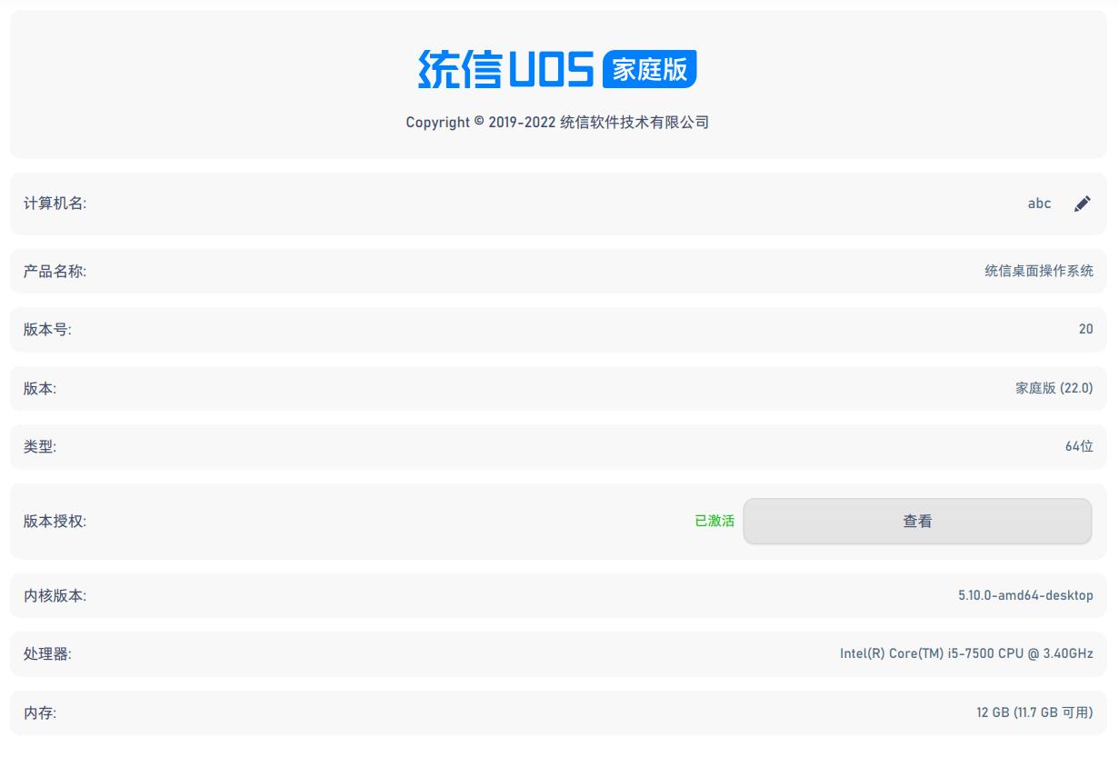Click the Intel(R) Core(TM) i5-7500 processor value
Viewport: 1119px width, 777px height.
pos(966,654)
